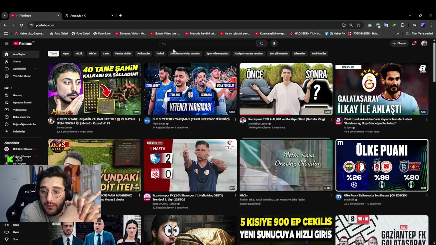Open Geçmiş history in sidebar
The image size is (436, 245).
[x=21, y=95]
